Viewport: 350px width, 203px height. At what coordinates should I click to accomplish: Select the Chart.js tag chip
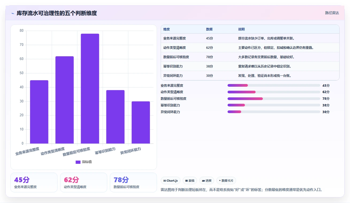tap(171, 181)
